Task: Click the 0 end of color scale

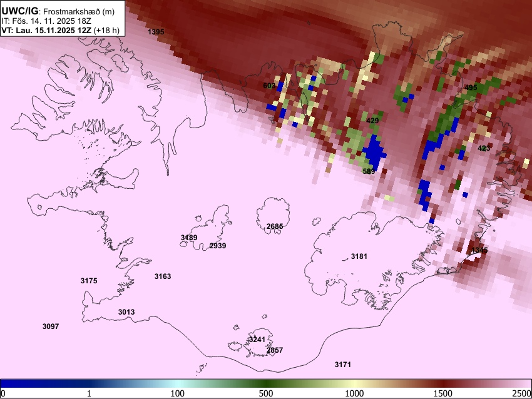Action: (x=3, y=393)
